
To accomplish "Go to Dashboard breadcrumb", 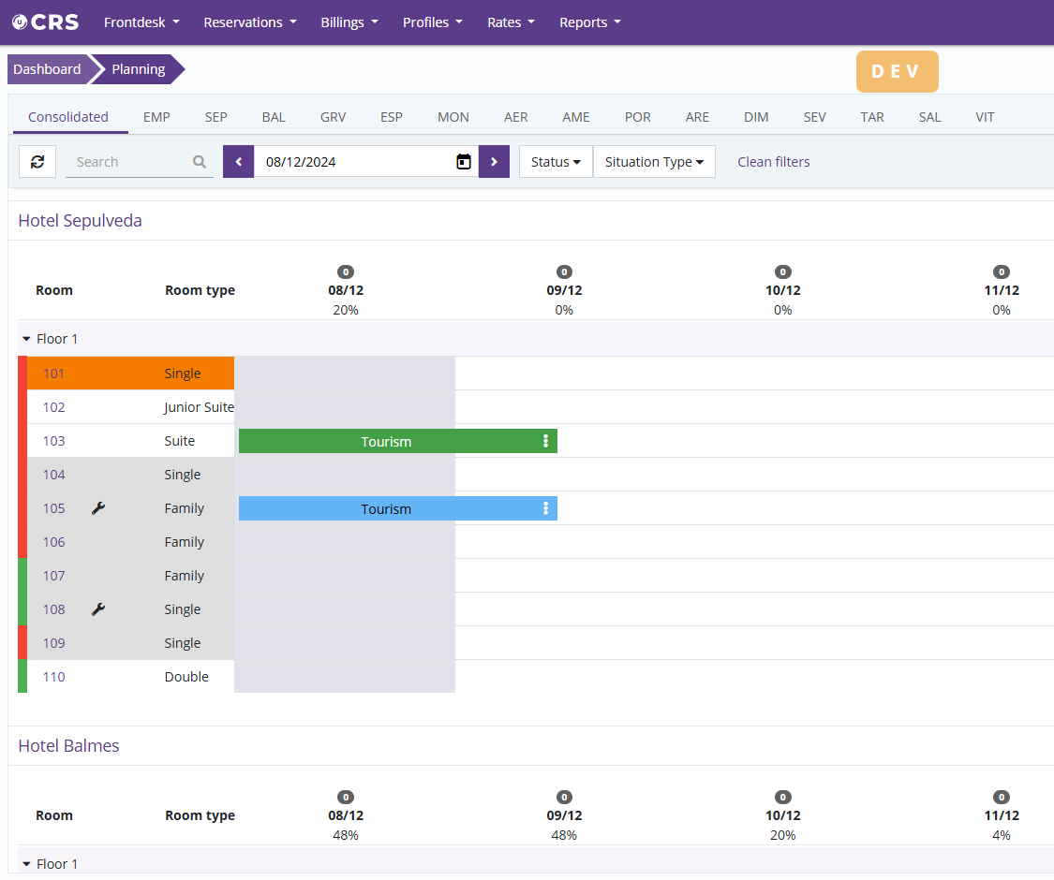I will click(x=47, y=69).
